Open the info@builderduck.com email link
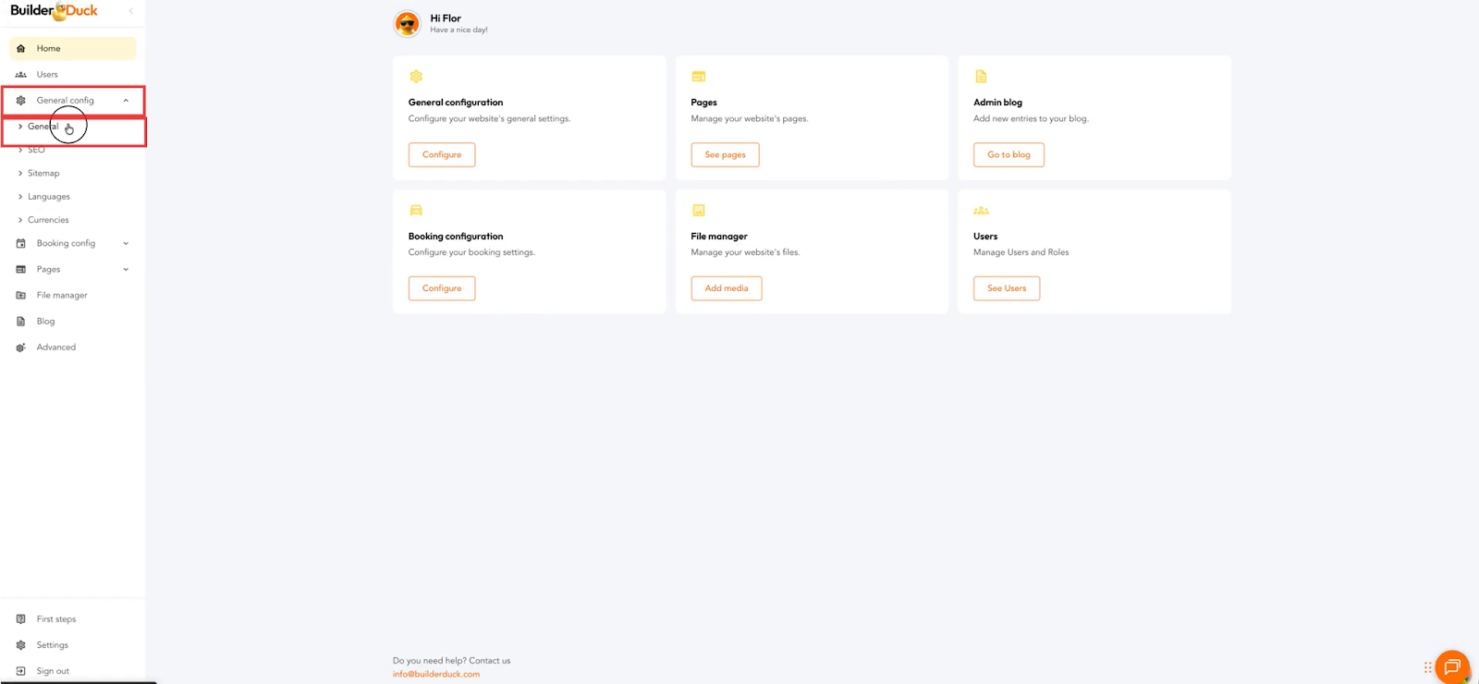1479x684 pixels. click(x=435, y=674)
